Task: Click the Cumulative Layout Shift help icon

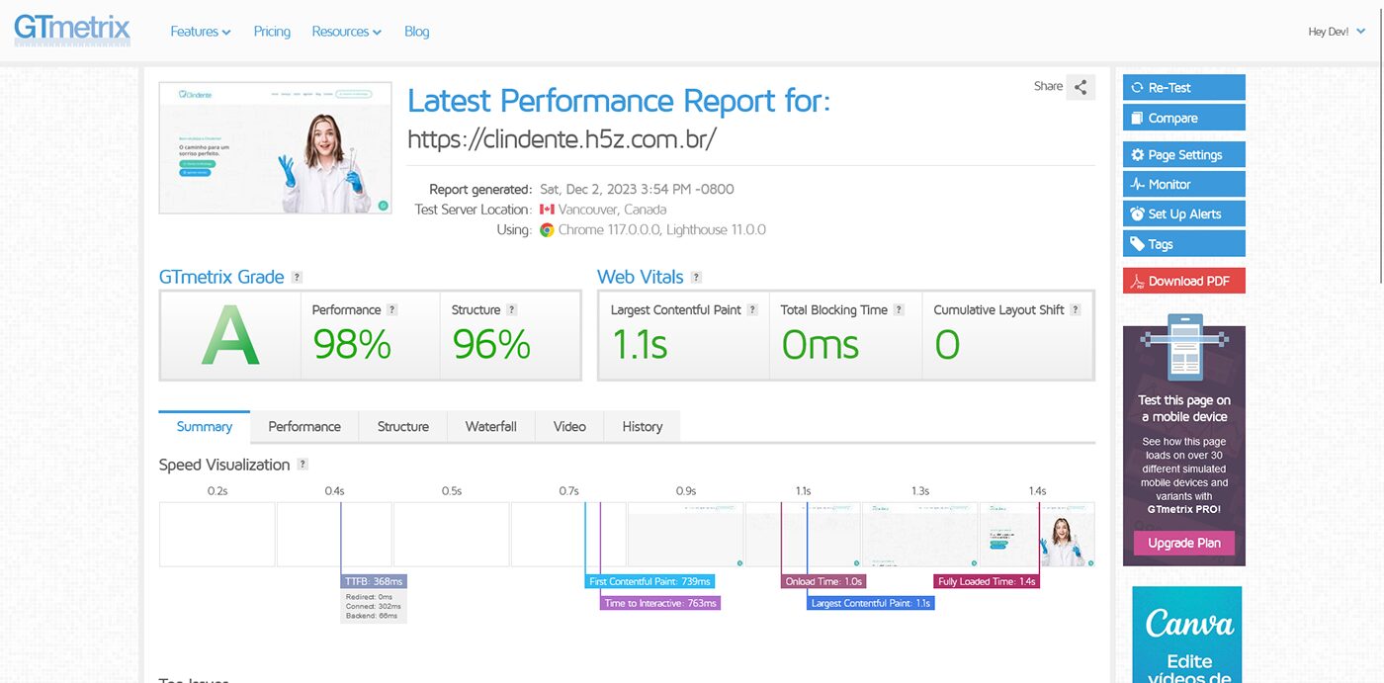Action: [x=1076, y=310]
